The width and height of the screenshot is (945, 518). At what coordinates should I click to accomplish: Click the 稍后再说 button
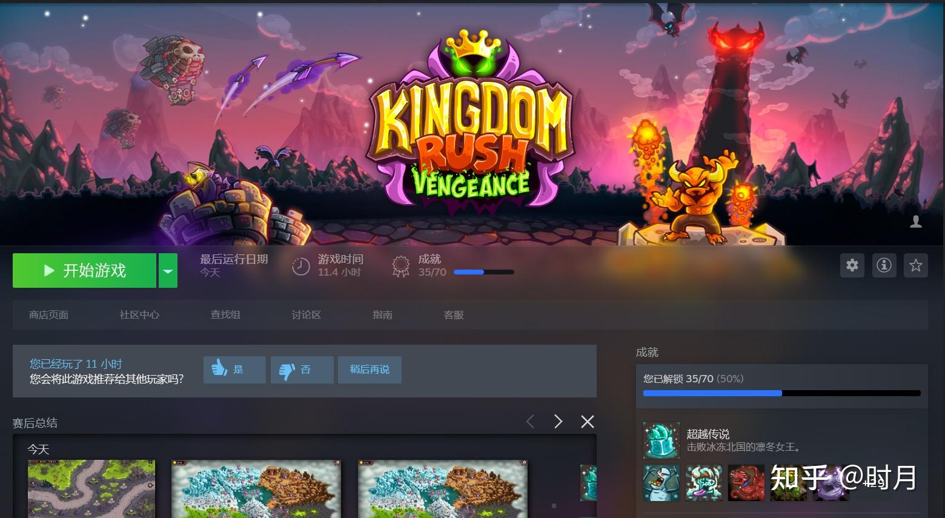(370, 370)
